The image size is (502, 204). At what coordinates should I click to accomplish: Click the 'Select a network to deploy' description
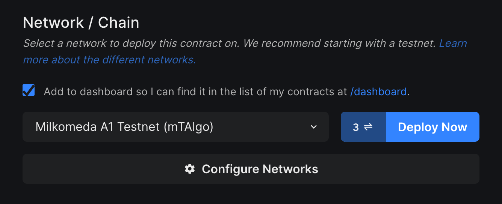[x=150, y=43]
